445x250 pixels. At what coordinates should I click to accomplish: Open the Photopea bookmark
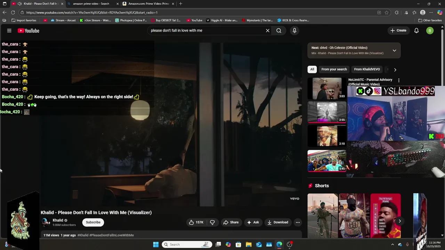(x=131, y=20)
